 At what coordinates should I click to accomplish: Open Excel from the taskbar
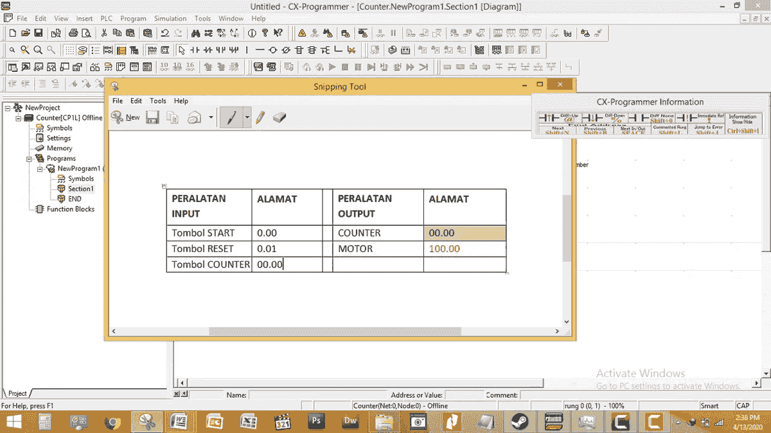coord(249,422)
